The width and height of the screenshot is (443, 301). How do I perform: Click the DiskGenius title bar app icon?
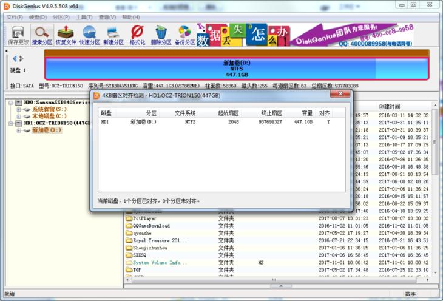(7, 6)
